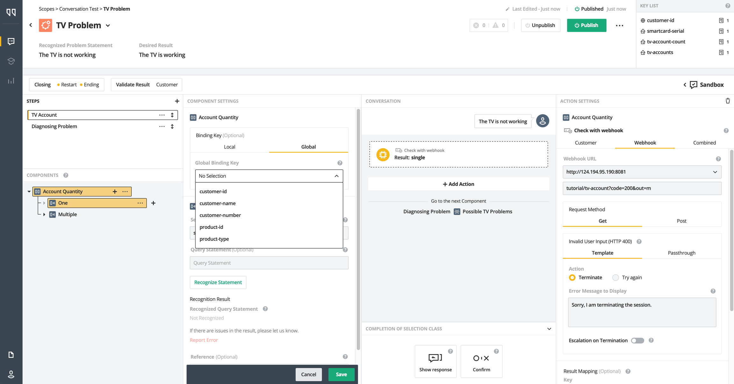734x384 pixels.
Task: Delete action using trash icon
Action: pyautogui.click(x=728, y=101)
